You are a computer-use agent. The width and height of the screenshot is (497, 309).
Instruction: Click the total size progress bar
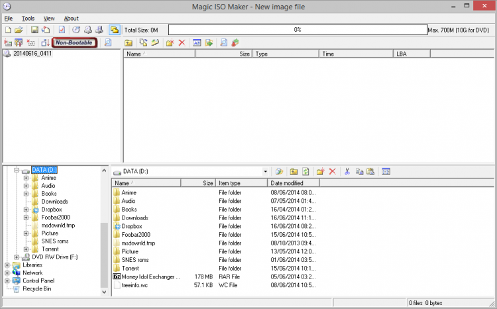[298, 30]
